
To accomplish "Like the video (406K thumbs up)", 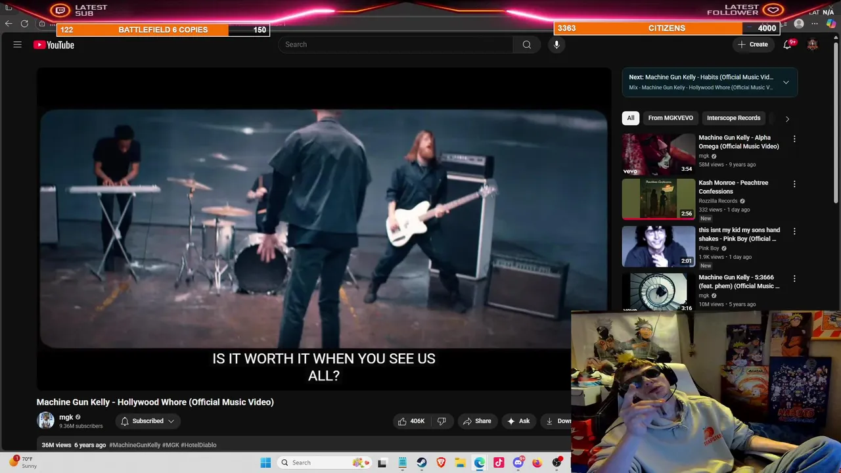I will click(x=411, y=421).
